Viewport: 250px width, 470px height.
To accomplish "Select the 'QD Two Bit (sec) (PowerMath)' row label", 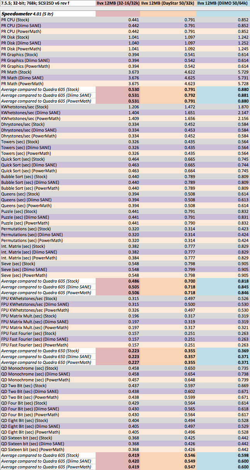I will pyautogui.click(x=30, y=397).
